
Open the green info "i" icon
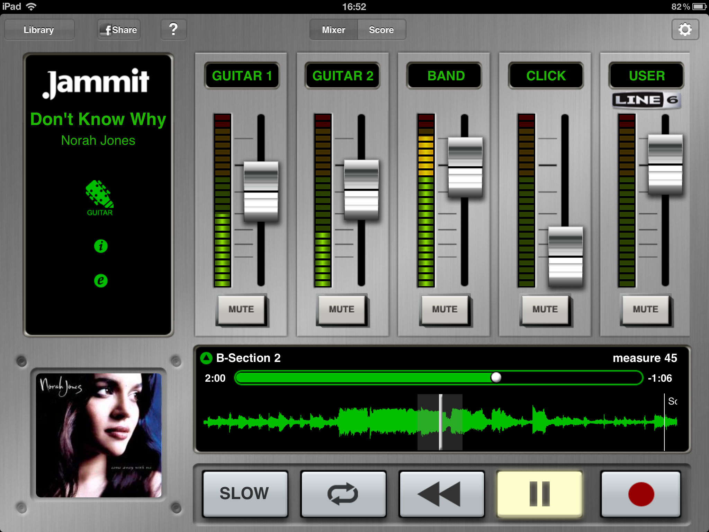point(101,246)
